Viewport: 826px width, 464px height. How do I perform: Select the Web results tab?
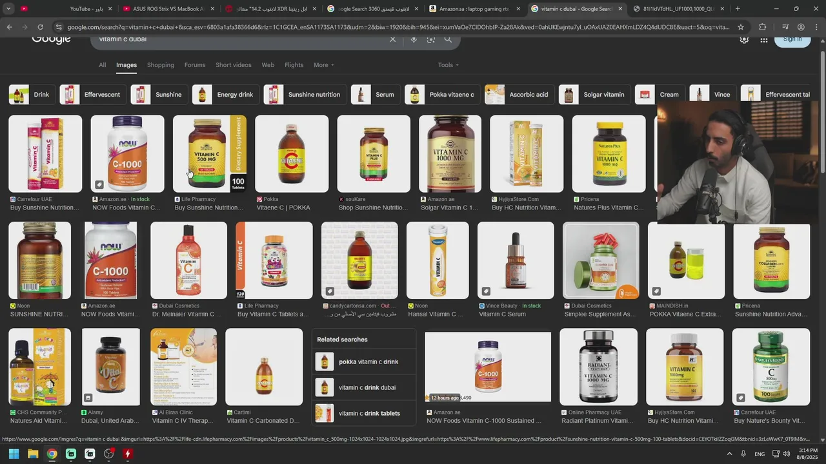[268, 65]
